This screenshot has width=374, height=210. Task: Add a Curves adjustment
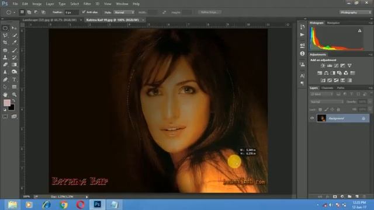(336, 65)
